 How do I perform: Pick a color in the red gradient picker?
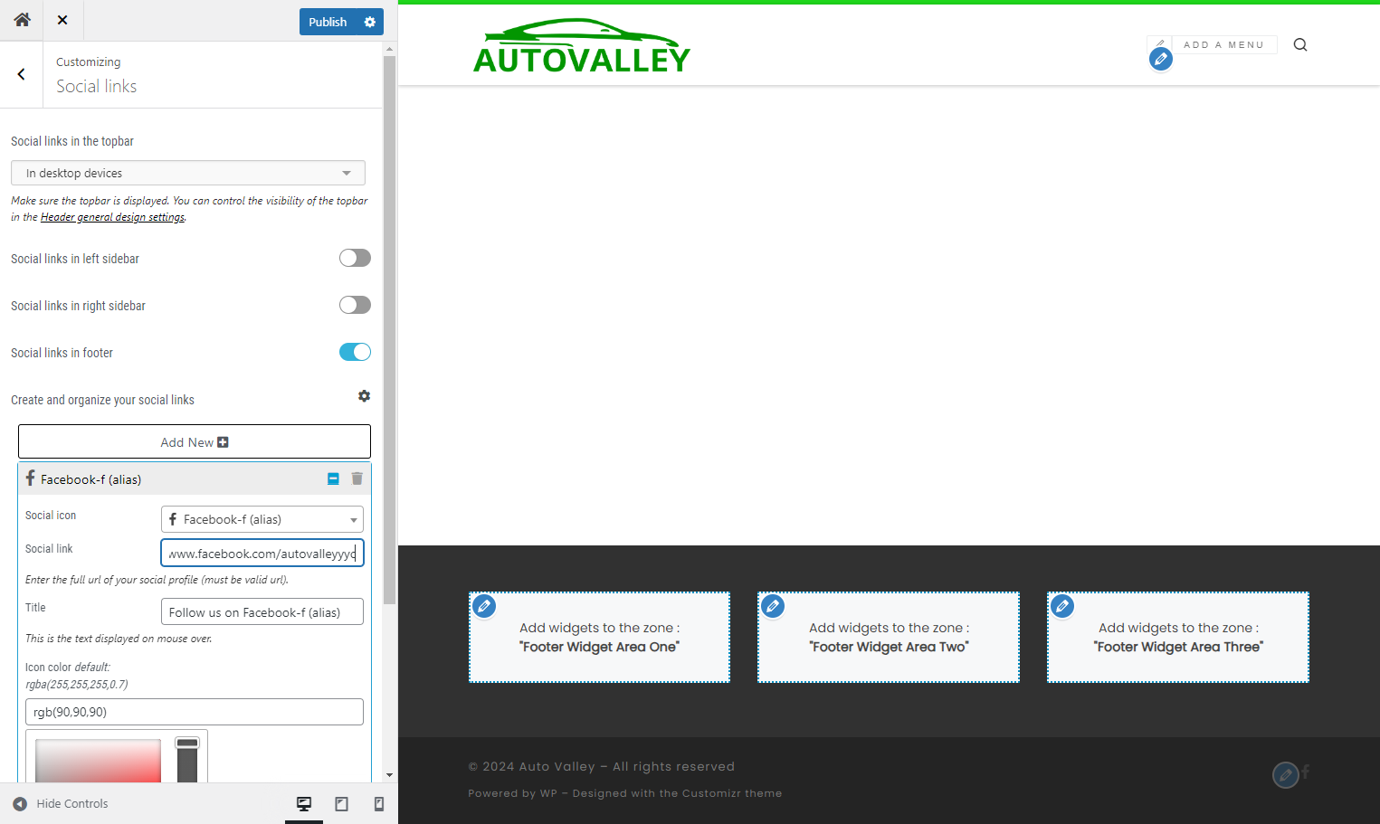point(98,761)
